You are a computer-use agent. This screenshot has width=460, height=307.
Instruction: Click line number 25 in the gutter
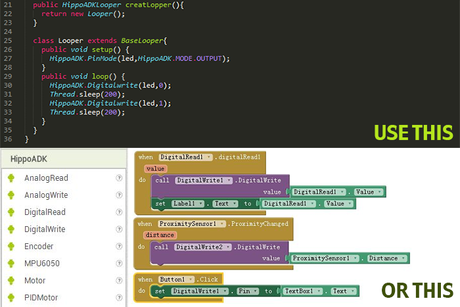click(x=8, y=41)
